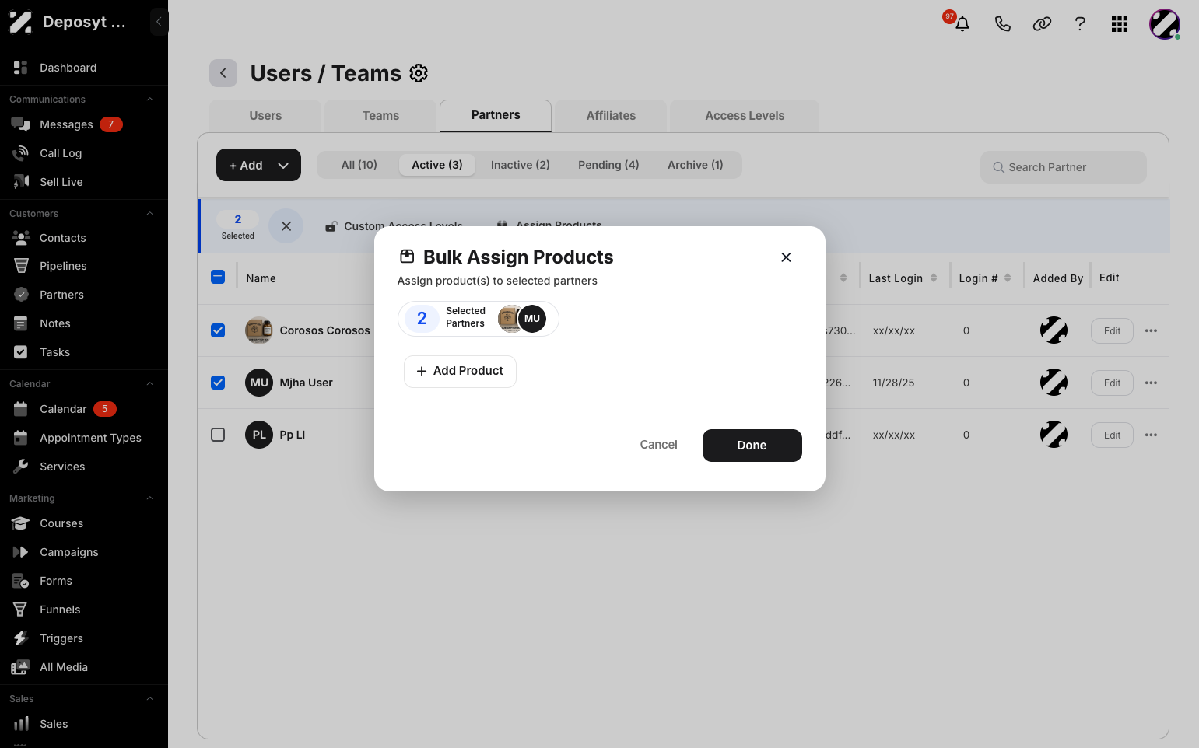Click the Add Product button
The image size is (1199, 748).
coord(460,371)
